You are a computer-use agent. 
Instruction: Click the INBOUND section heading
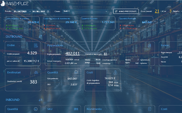[x=12, y=100]
